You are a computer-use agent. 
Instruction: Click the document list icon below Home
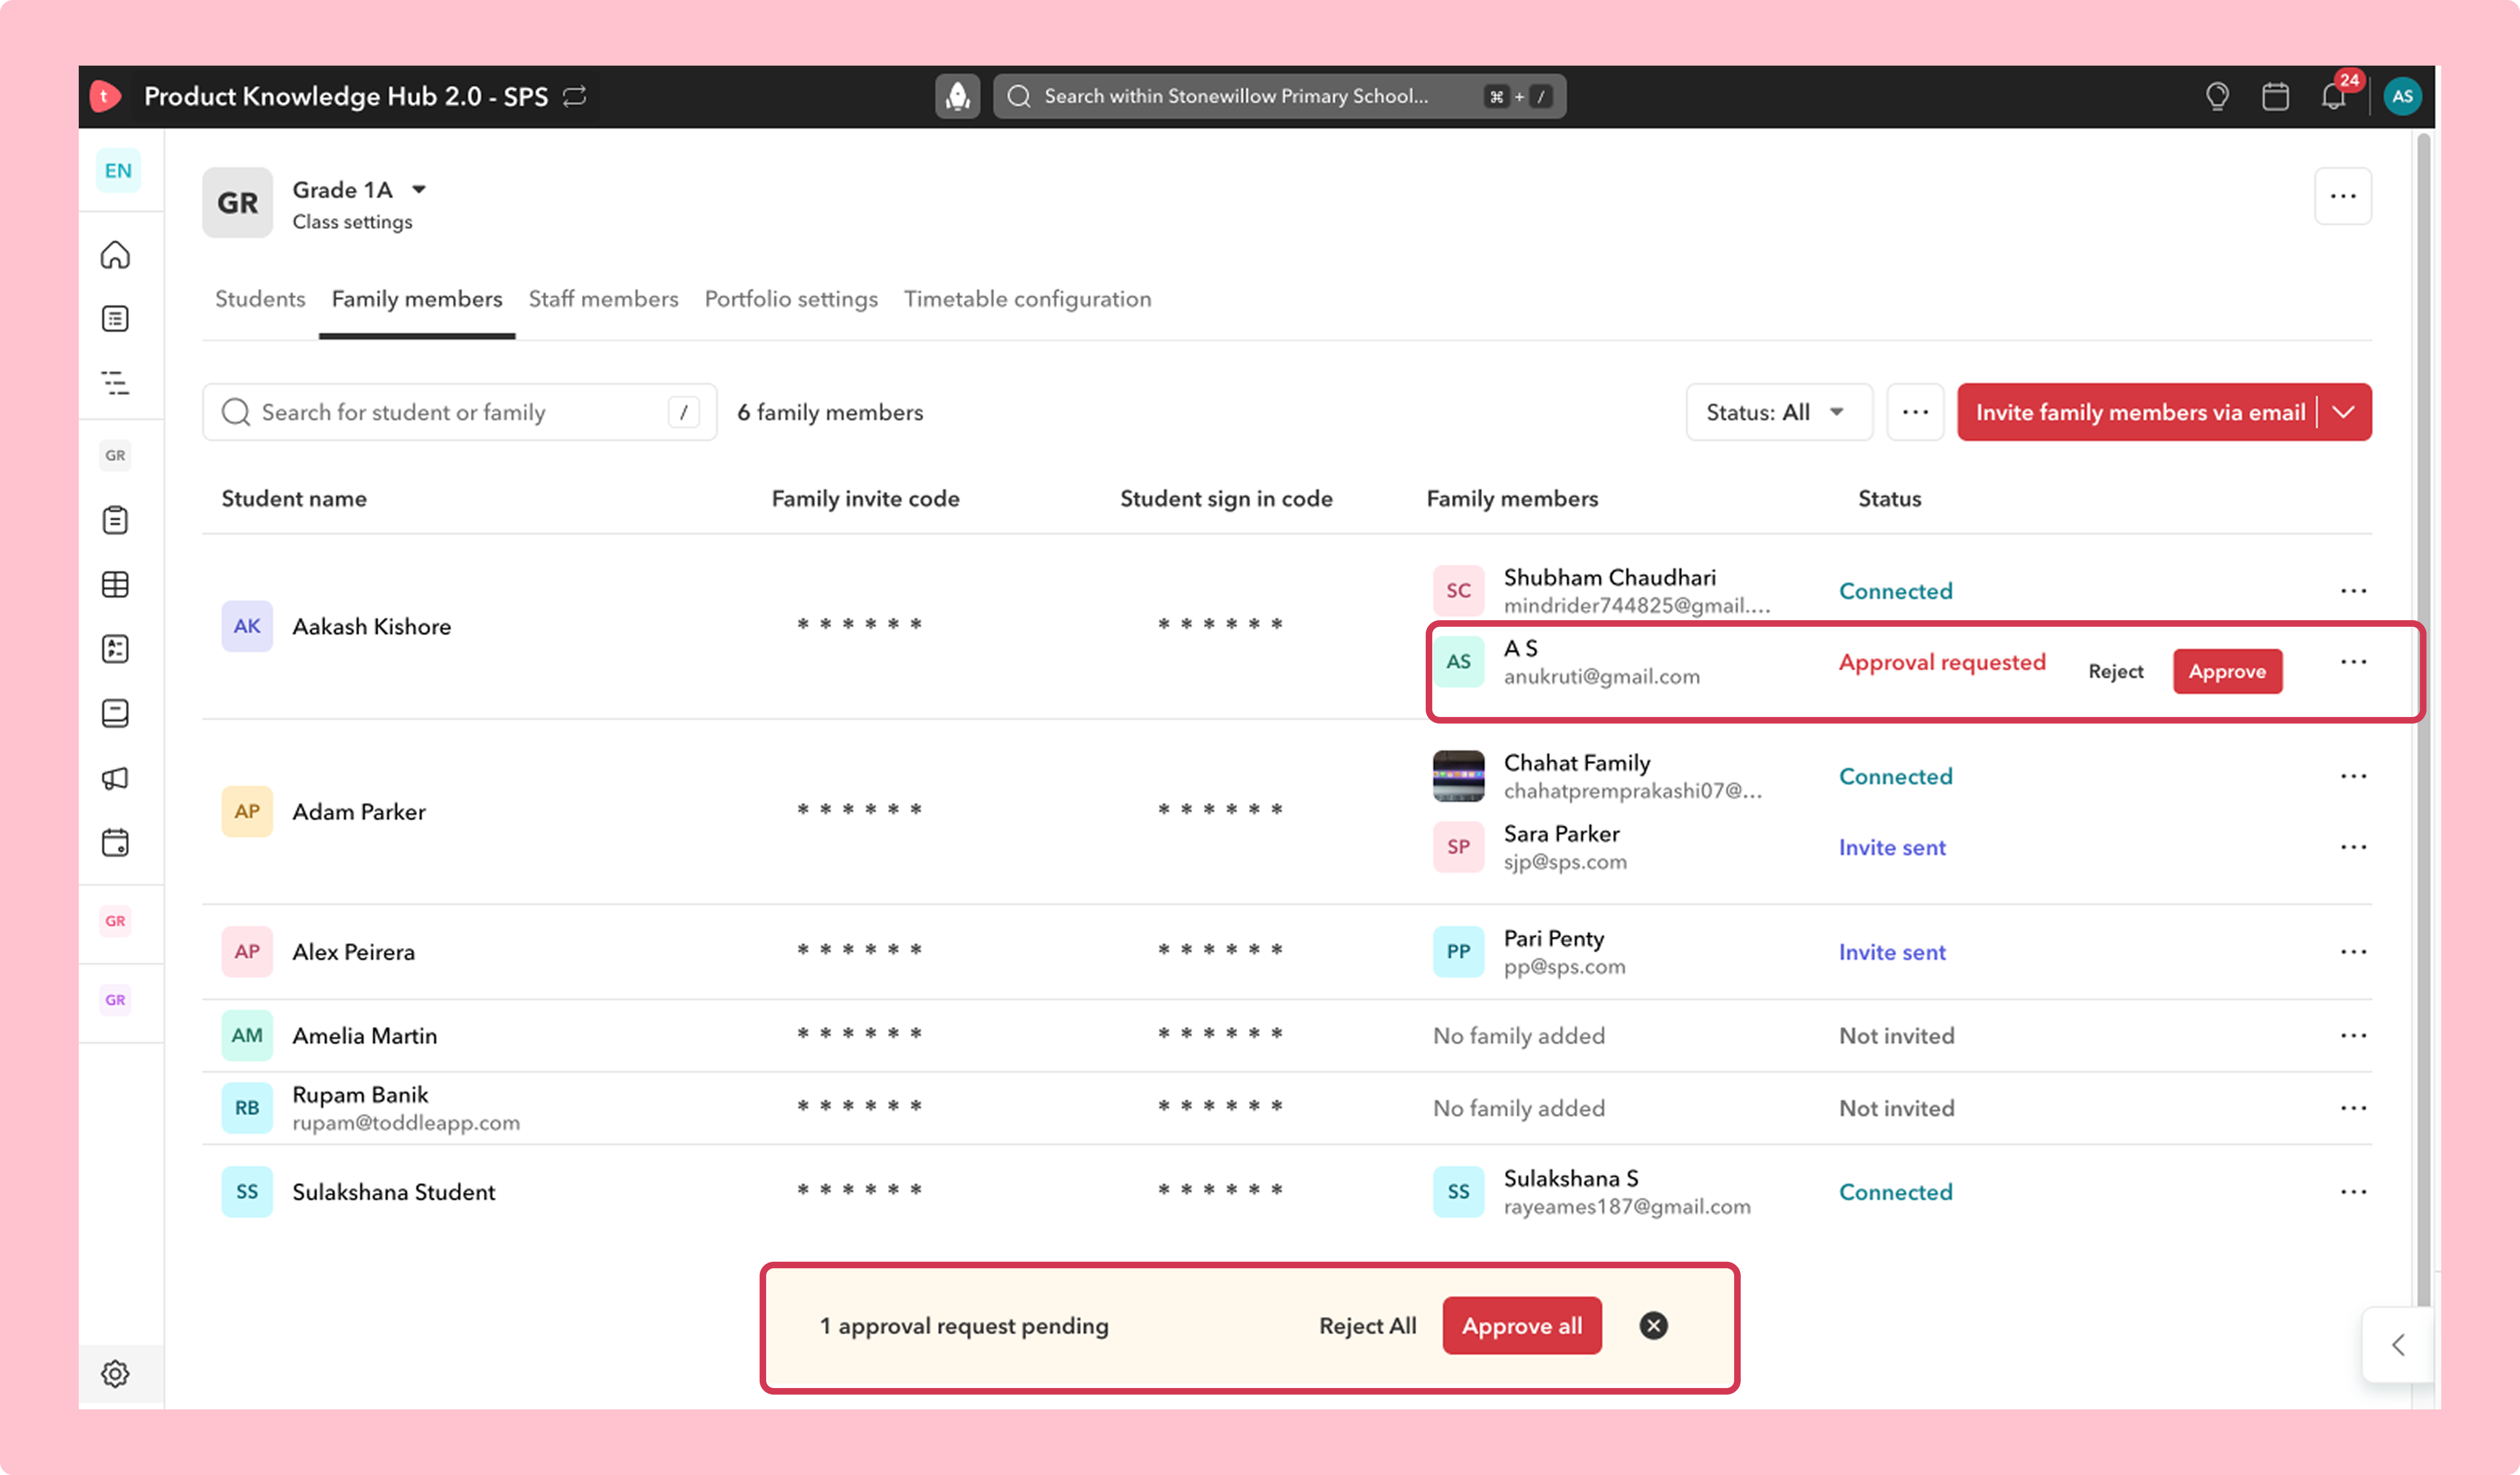(x=115, y=319)
